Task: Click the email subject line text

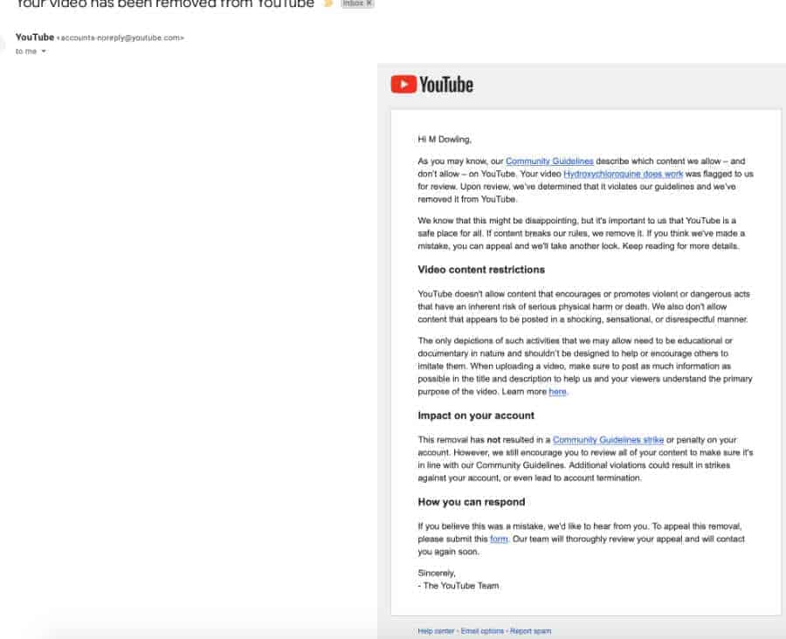Action: pyautogui.click(x=165, y=3)
